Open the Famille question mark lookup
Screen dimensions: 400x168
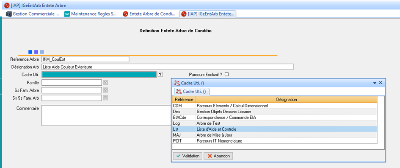[105, 82]
